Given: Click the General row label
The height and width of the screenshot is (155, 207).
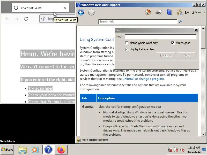Looking at the screenshot, I should [88, 107].
